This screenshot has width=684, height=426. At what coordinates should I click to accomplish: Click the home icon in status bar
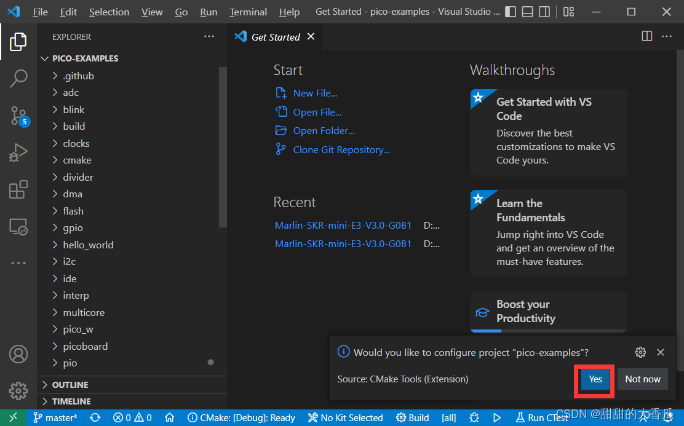coord(170,418)
